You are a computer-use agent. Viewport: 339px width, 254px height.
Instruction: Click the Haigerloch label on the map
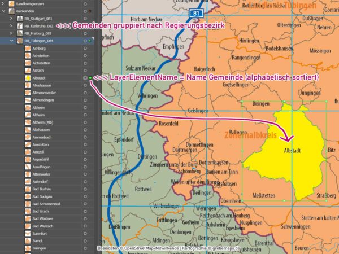205,69
